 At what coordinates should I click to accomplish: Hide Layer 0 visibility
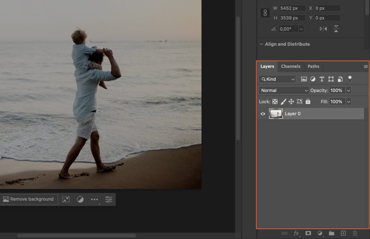pyautogui.click(x=263, y=114)
